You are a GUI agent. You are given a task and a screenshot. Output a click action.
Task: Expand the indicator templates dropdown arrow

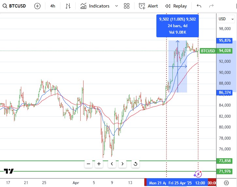point(117,6)
